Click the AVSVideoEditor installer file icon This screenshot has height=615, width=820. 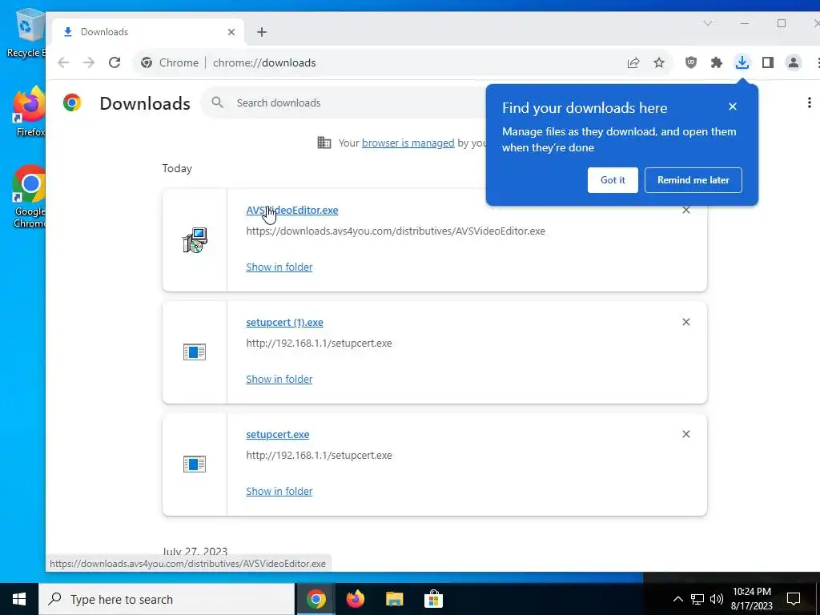click(x=195, y=240)
